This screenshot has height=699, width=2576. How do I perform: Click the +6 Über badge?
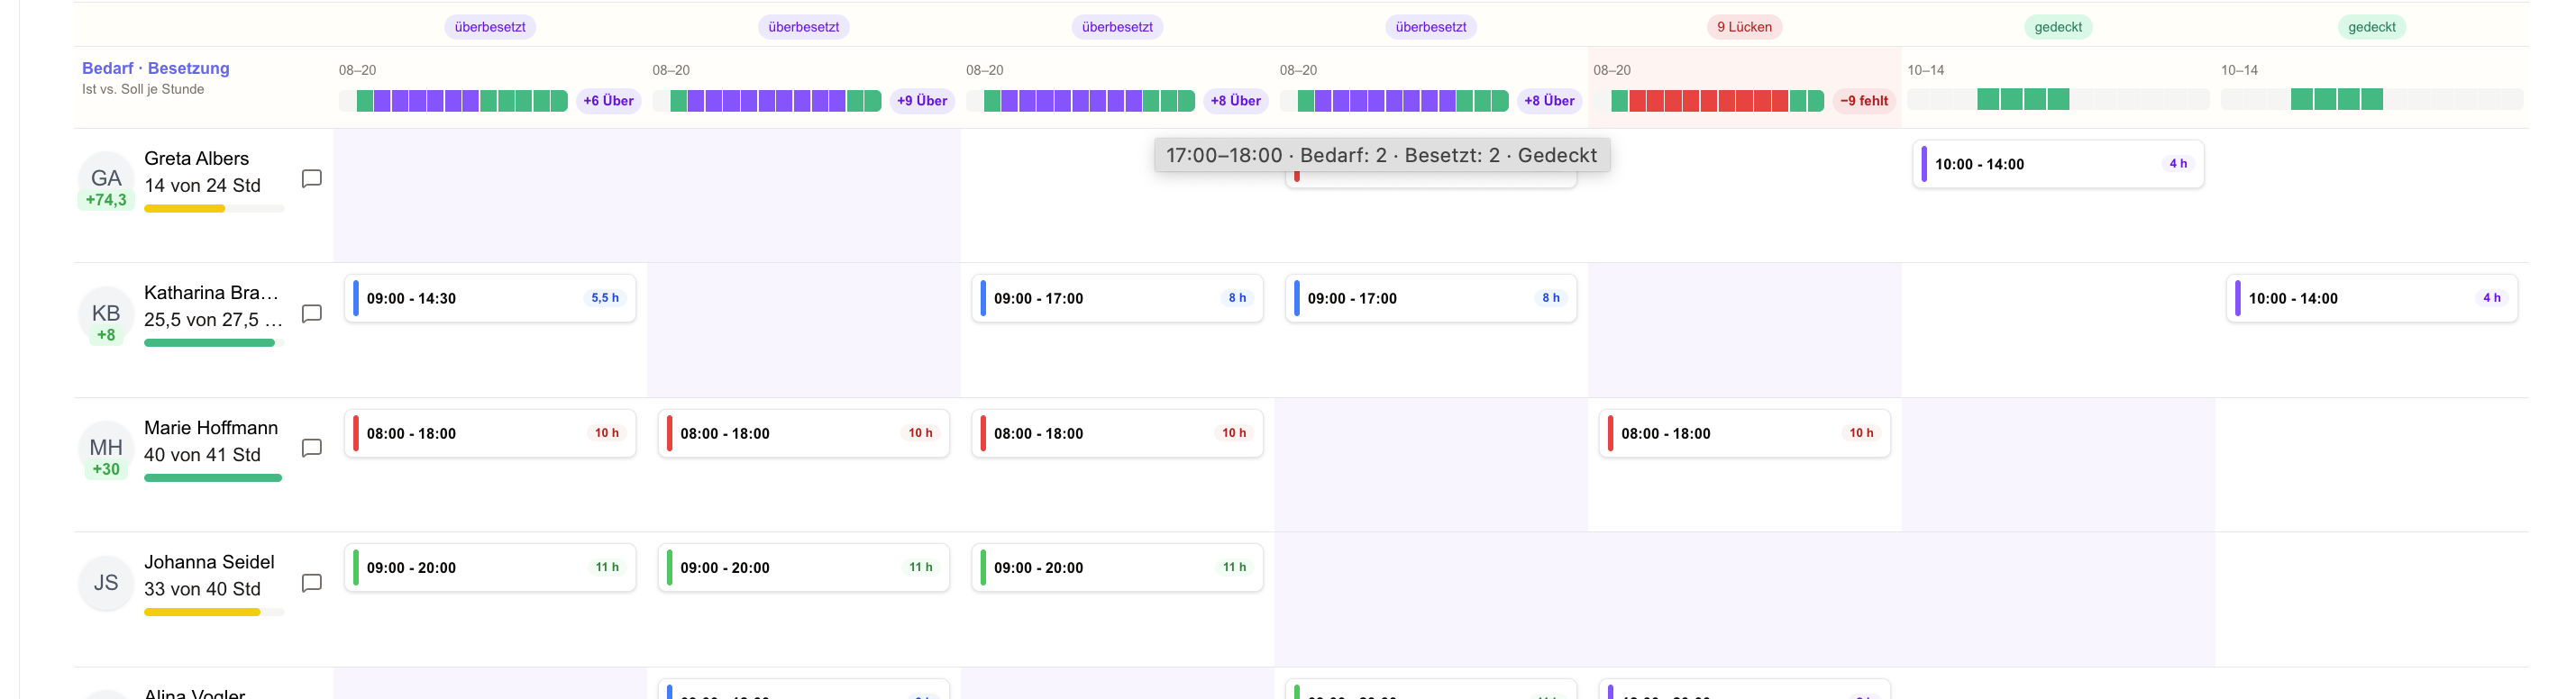tap(608, 101)
